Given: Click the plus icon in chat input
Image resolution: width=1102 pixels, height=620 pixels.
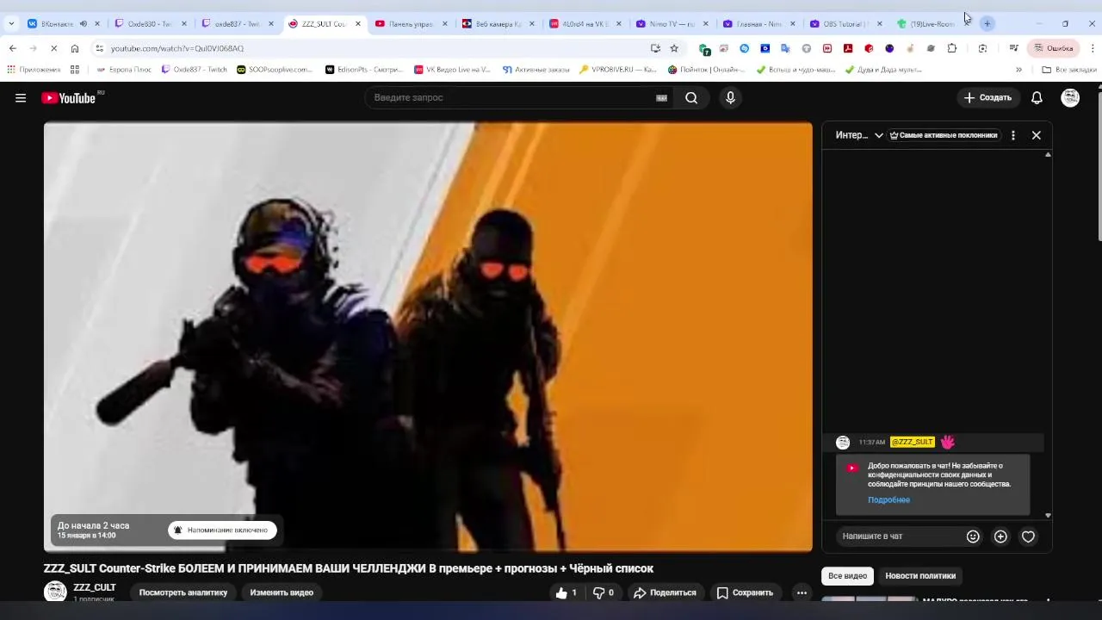Looking at the screenshot, I should (x=1000, y=536).
